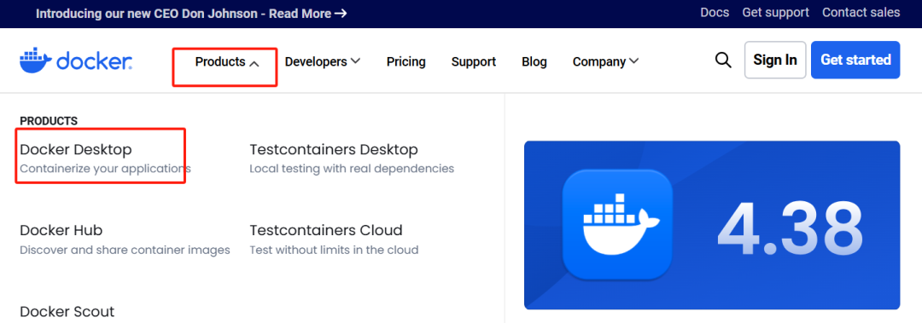Open the Docs link in top bar
Image resolution: width=922 pixels, height=323 pixels.
[715, 12]
